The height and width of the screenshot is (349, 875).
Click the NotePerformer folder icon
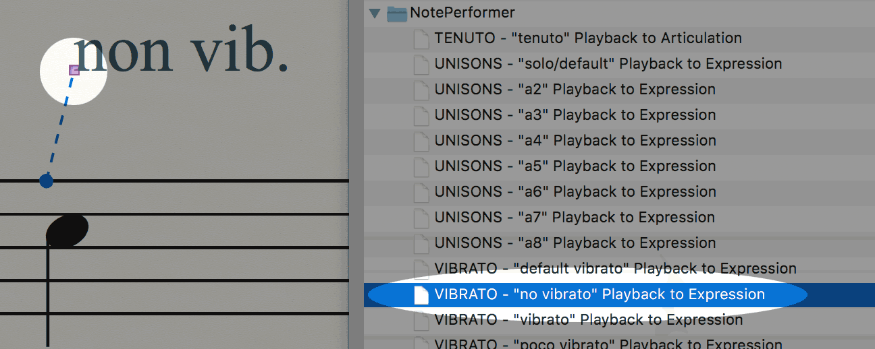pos(397,13)
